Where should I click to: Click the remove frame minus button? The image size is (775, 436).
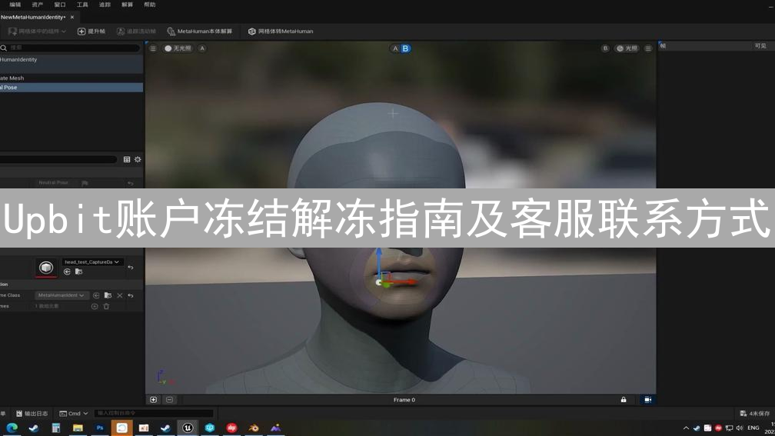[169, 399]
